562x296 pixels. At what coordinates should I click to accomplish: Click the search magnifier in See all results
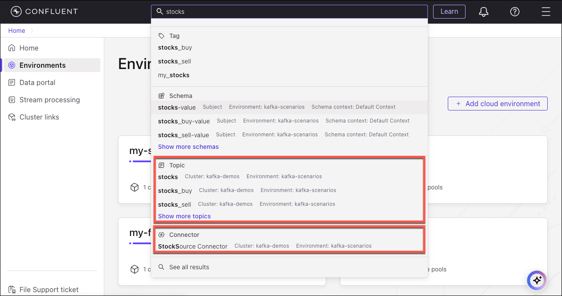(x=161, y=267)
